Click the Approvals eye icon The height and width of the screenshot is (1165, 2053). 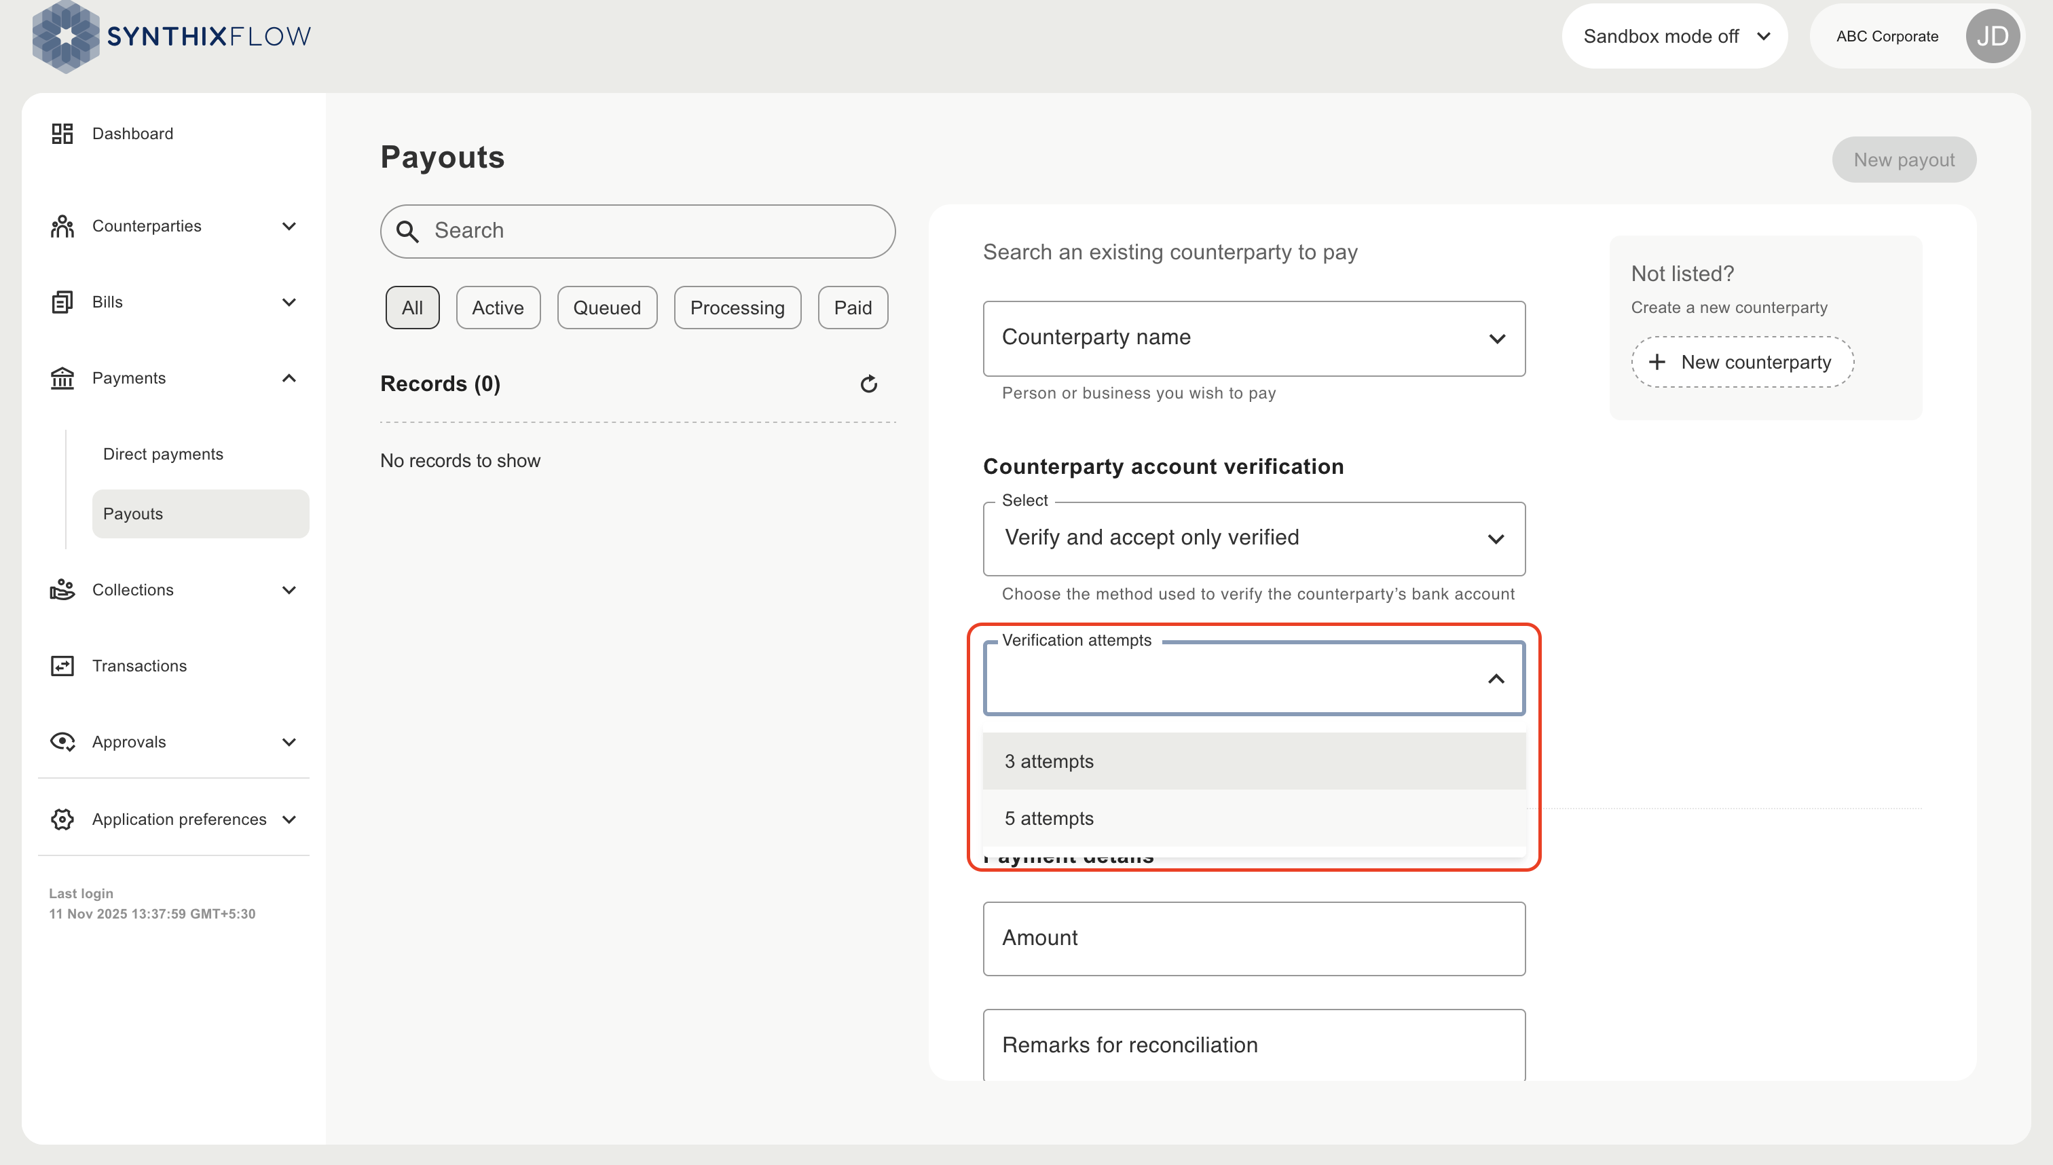click(x=62, y=742)
